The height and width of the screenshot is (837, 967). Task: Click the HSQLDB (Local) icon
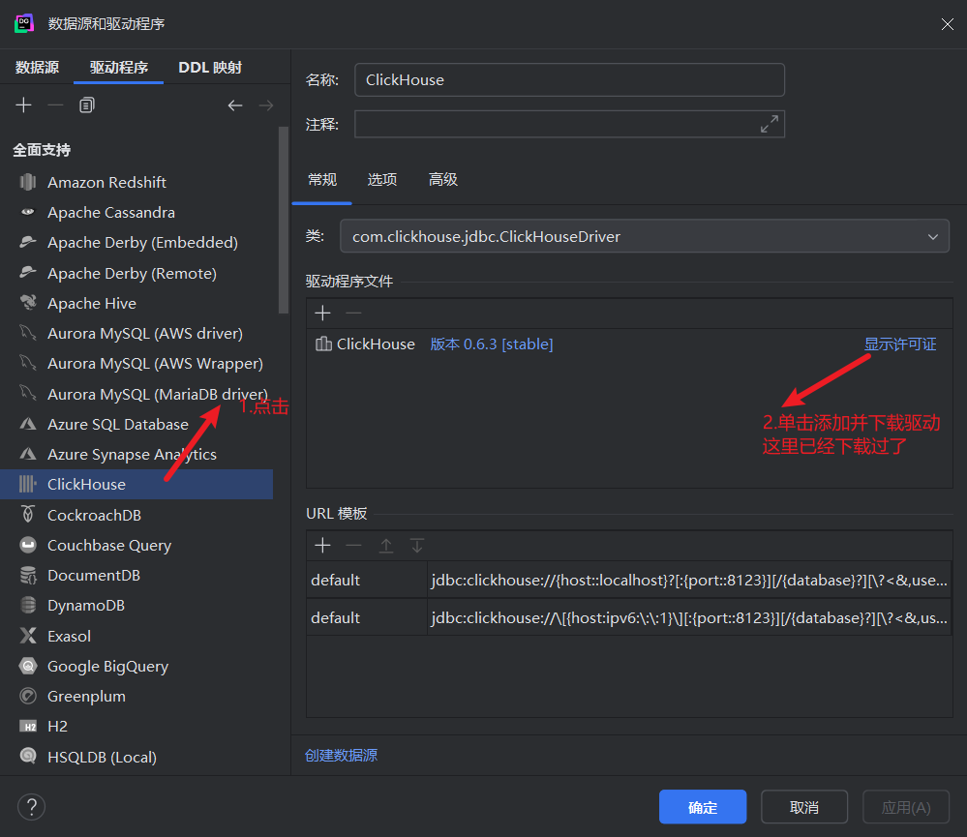point(28,756)
